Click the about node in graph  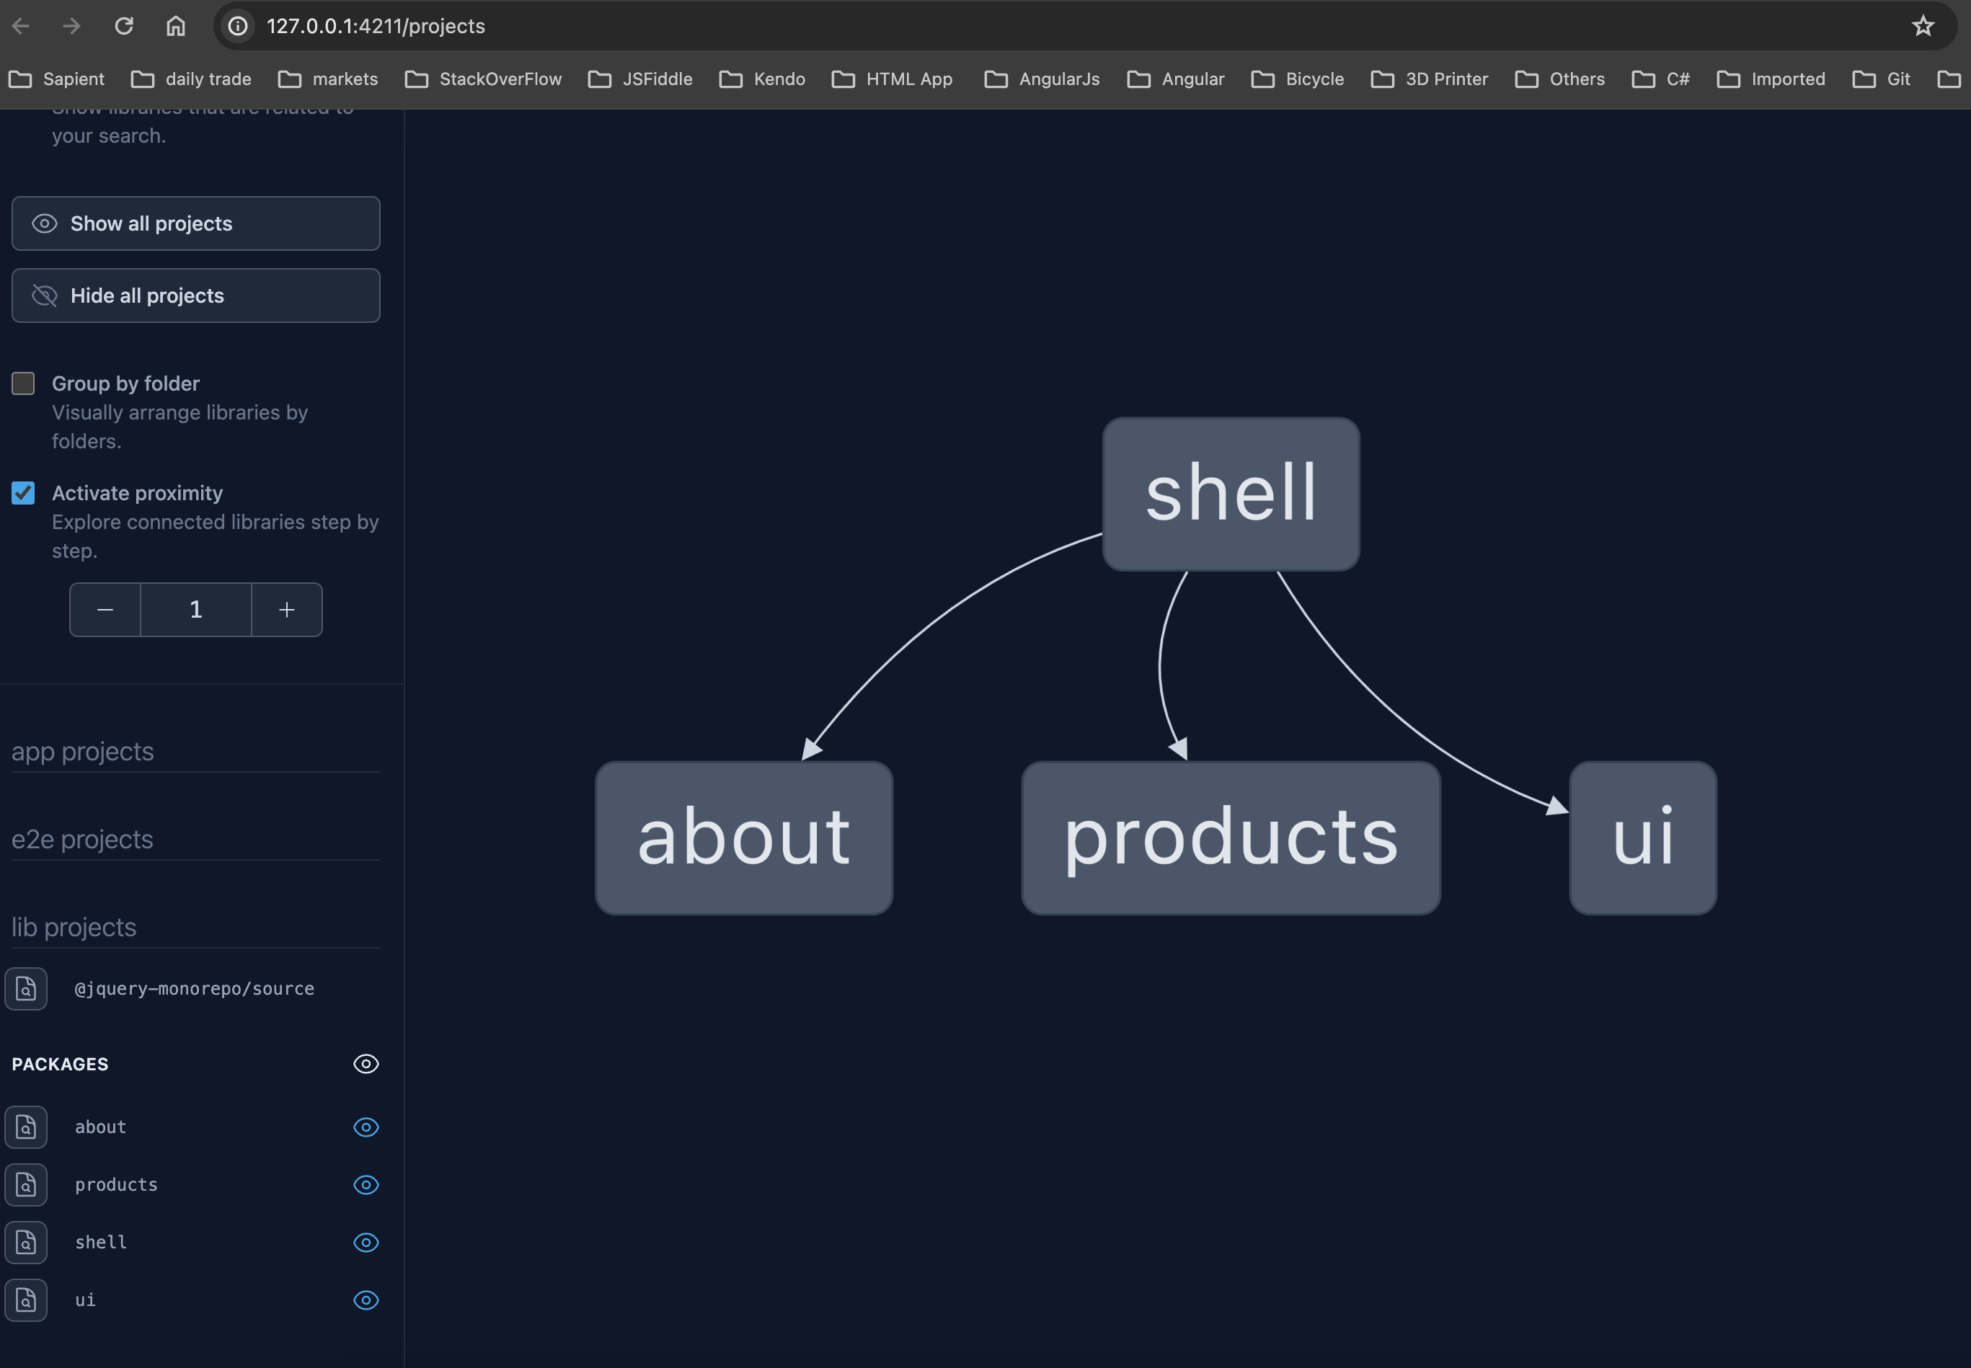click(744, 838)
